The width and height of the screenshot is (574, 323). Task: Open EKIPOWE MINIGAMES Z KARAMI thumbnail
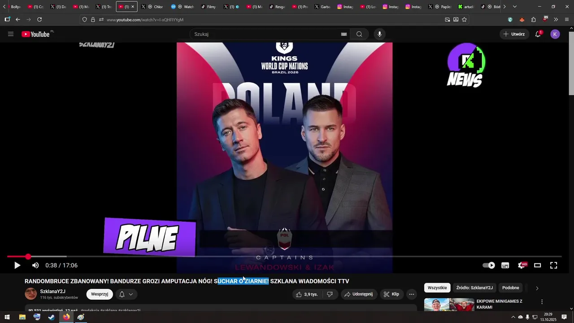tap(449, 305)
